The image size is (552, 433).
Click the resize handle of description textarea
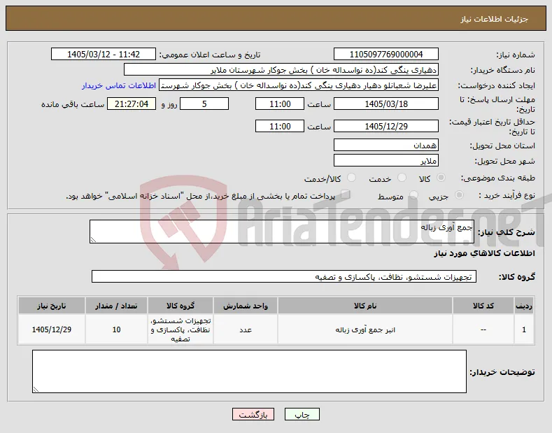(x=93, y=240)
